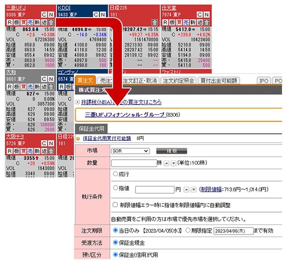Click the N icon on the 大和 card
The height and width of the screenshot is (264, 286).
pyautogui.click(x=51, y=79)
